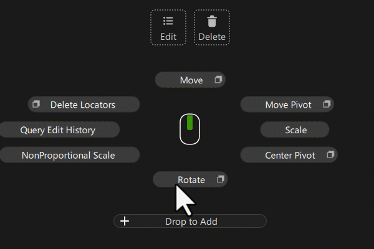Viewport: 374px width, 249px height.
Task: Click the middle mouse button icon
Action: [189, 129]
